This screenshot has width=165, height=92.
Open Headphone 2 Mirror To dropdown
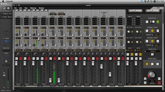(156, 45)
